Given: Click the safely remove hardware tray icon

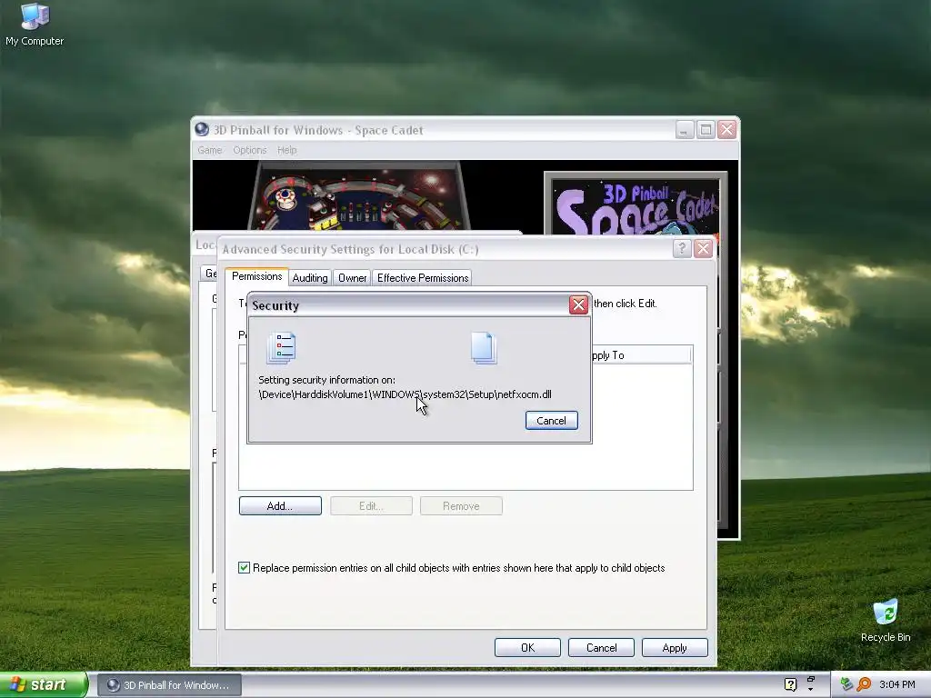Looking at the screenshot, I should [846, 684].
